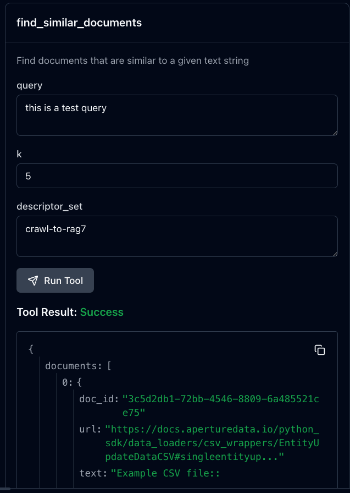Click the paper plane send icon
The height and width of the screenshot is (493, 350).
[x=33, y=281]
